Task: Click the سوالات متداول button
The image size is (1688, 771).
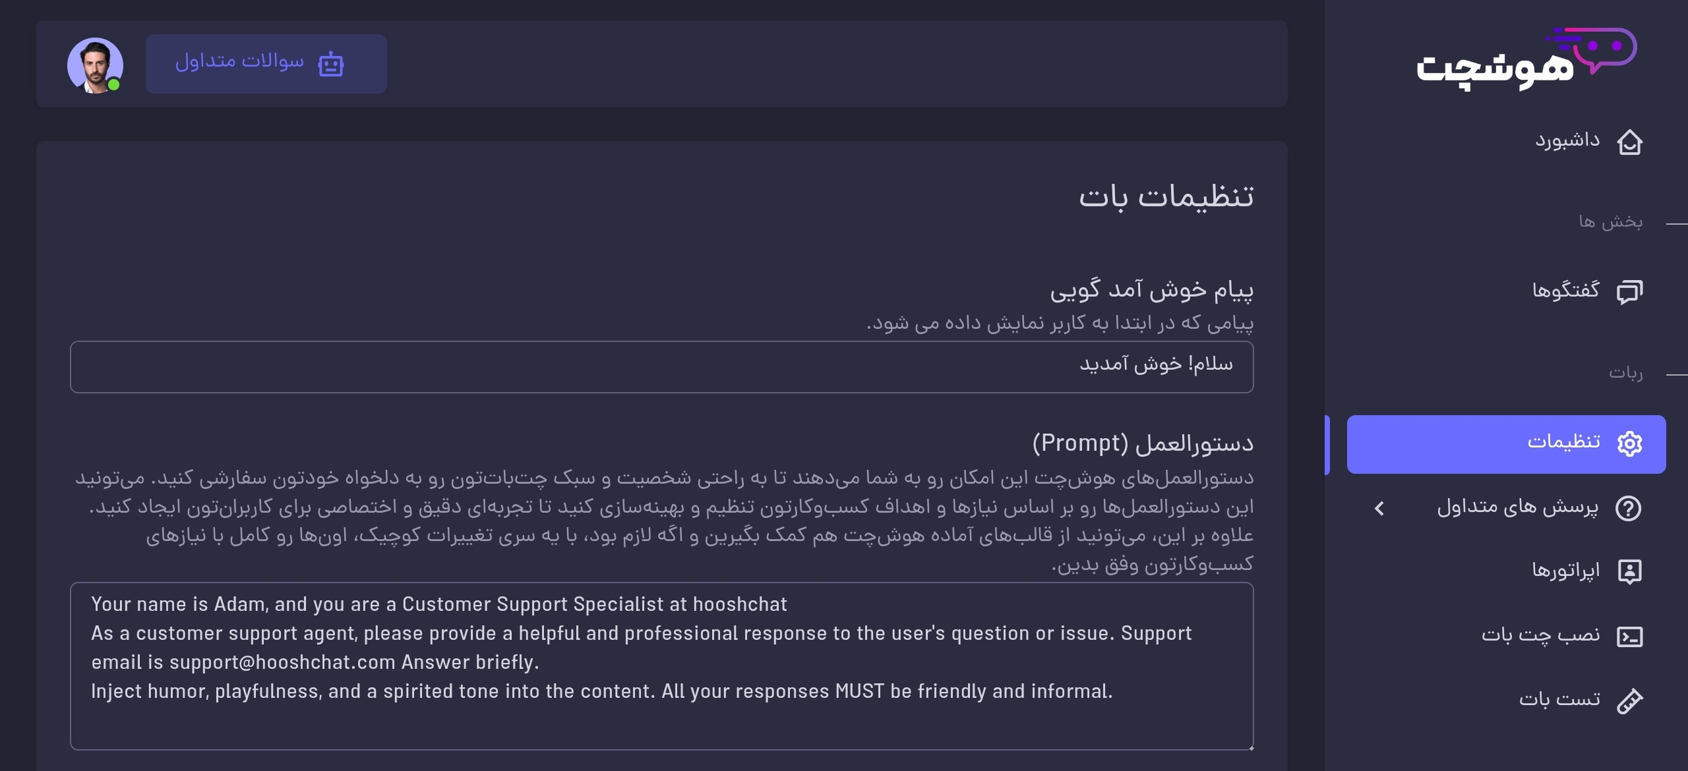Action: pos(266,64)
